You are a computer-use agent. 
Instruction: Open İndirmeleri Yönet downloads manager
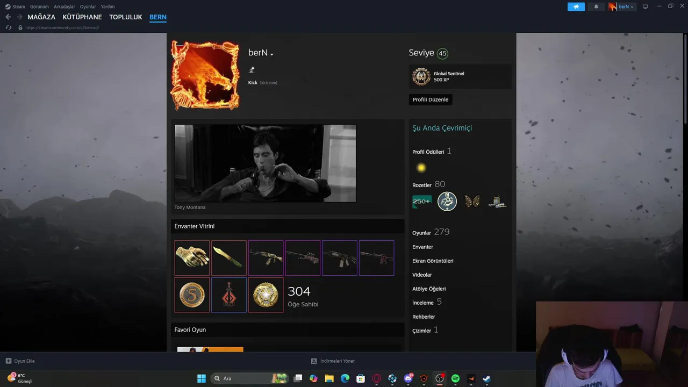click(x=333, y=361)
